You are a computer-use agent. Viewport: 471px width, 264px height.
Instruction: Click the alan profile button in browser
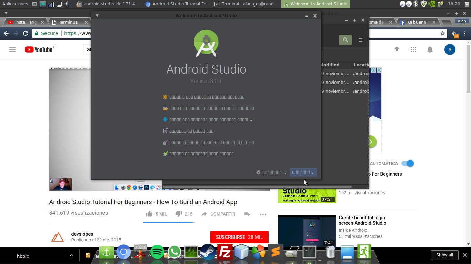point(462,21)
